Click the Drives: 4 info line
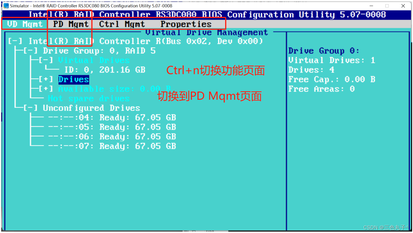Screen dimensions: 413x233 pos(311,70)
